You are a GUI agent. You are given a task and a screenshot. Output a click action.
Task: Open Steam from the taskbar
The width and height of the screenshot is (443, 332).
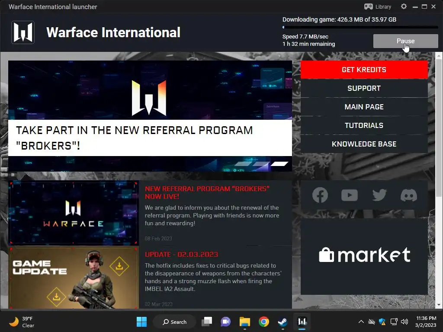pyautogui.click(x=283, y=322)
